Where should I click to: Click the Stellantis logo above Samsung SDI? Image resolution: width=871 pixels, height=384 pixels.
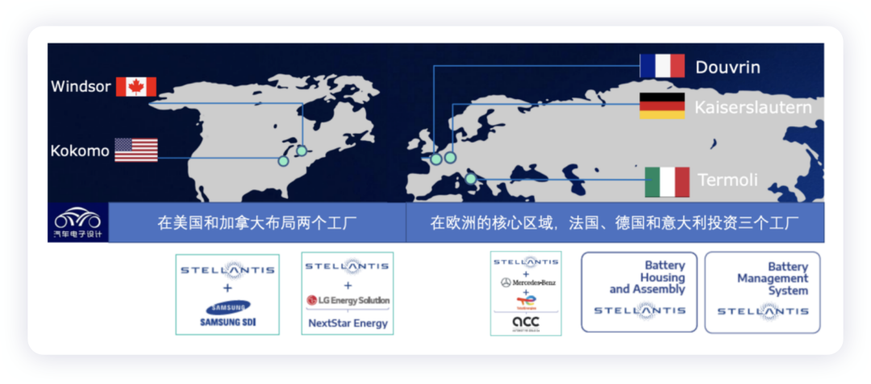point(227,270)
